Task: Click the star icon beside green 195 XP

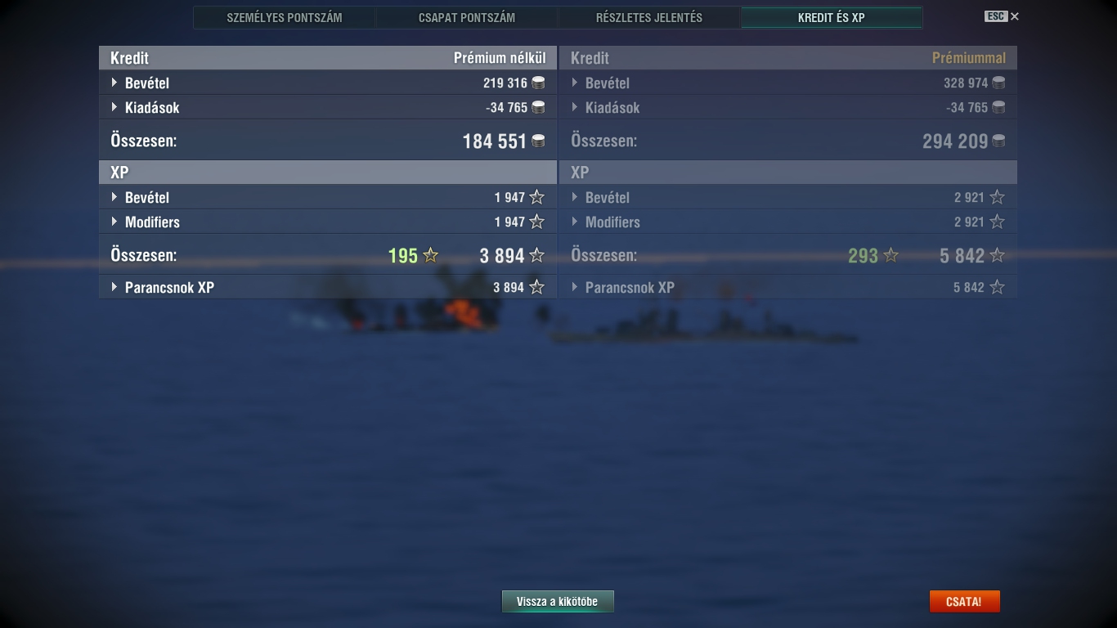Action: (431, 255)
